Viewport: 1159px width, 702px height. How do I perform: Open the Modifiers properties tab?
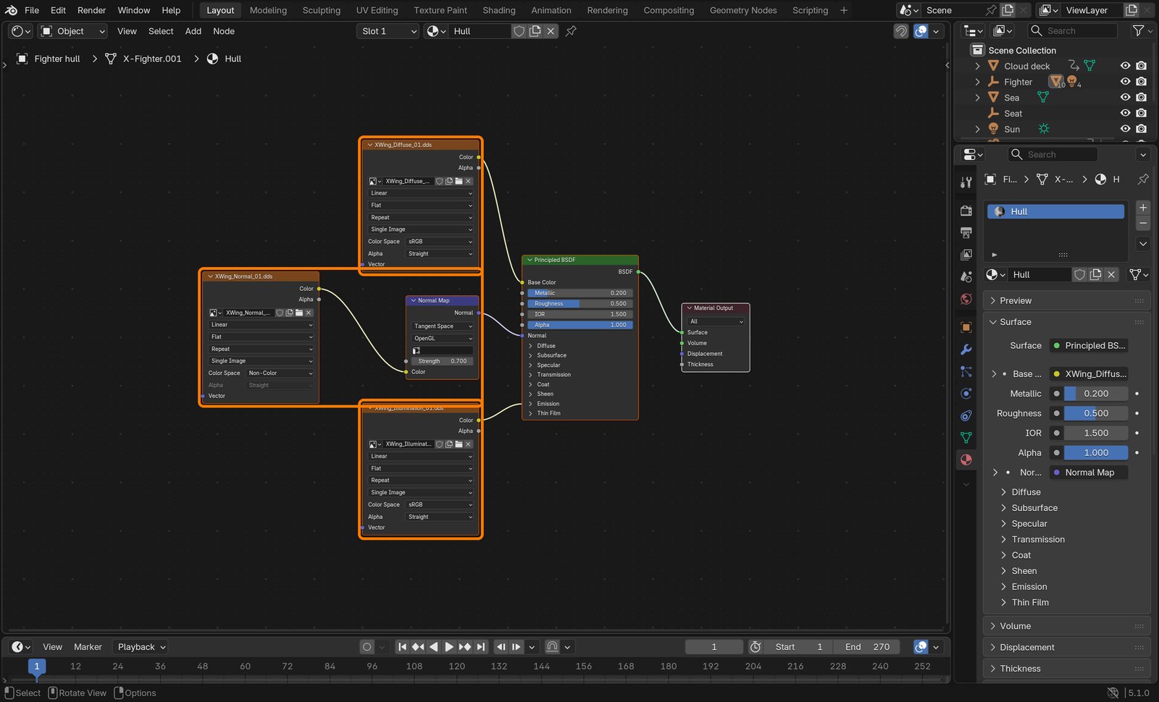pyautogui.click(x=966, y=350)
